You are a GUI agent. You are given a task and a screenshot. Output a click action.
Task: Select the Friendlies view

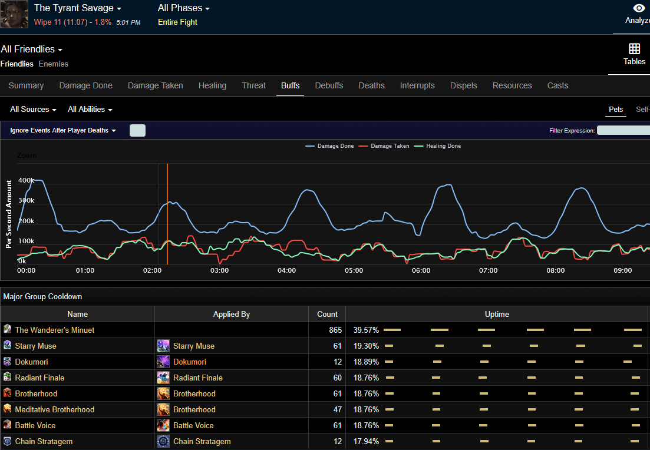(x=17, y=64)
